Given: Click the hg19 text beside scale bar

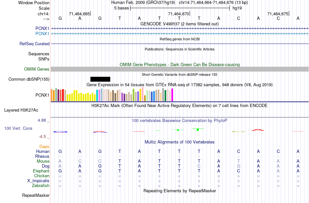Looking at the screenshot, I should tap(237, 8).
